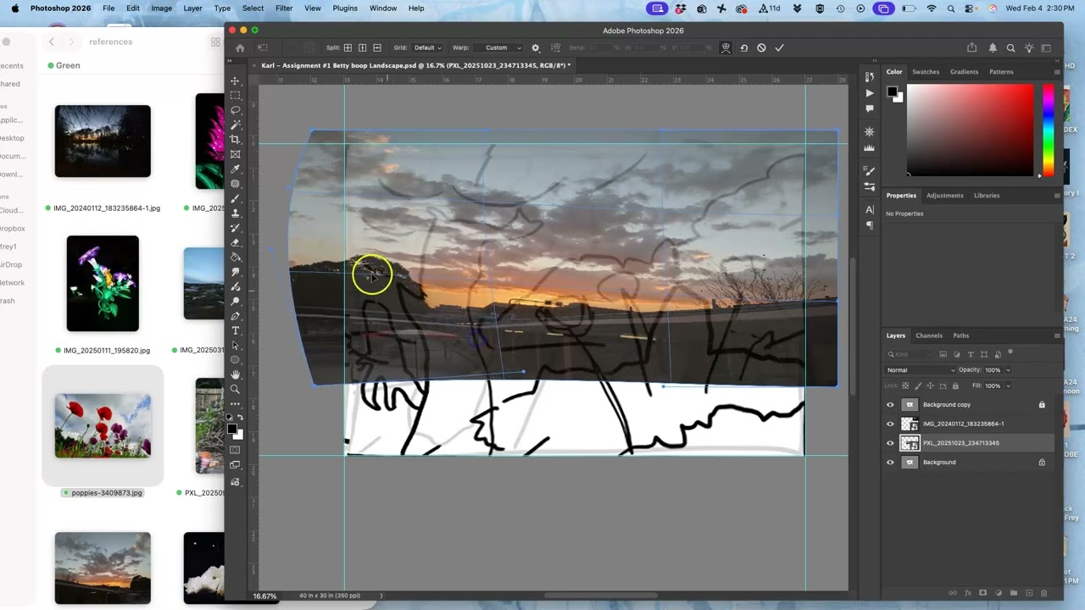Select the Eraser tool
Viewport: 1085px width, 610px height.
(235, 242)
